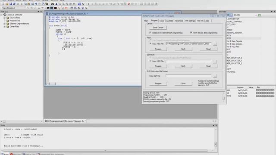Start debugging with the run arrow icon
The height and width of the screenshot is (155, 276).
click(x=88, y=4)
